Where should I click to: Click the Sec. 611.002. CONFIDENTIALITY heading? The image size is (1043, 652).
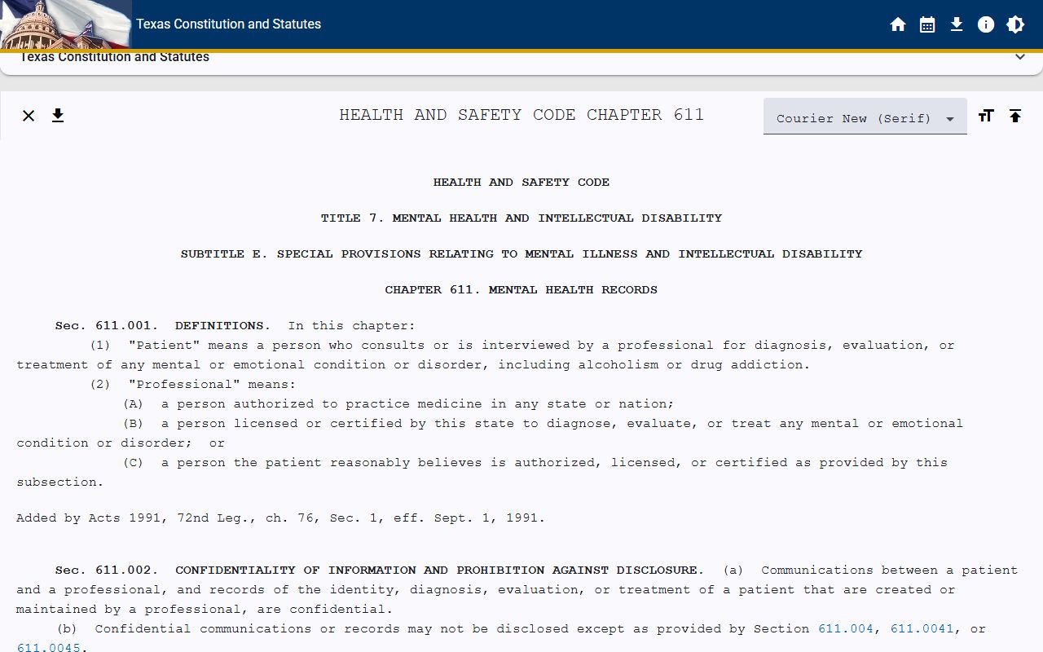(380, 570)
